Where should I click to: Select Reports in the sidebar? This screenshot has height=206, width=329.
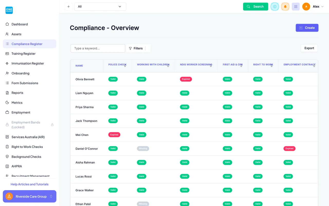(30, 93)
